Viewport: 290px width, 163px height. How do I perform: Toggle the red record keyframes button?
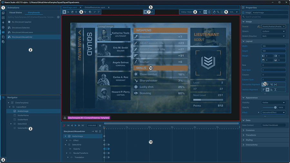pyautogui.click(x=64, y=126)
